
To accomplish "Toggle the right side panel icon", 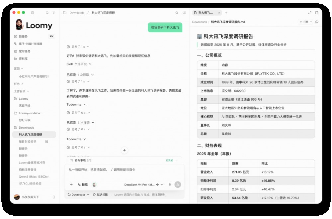I will (317, 13).
